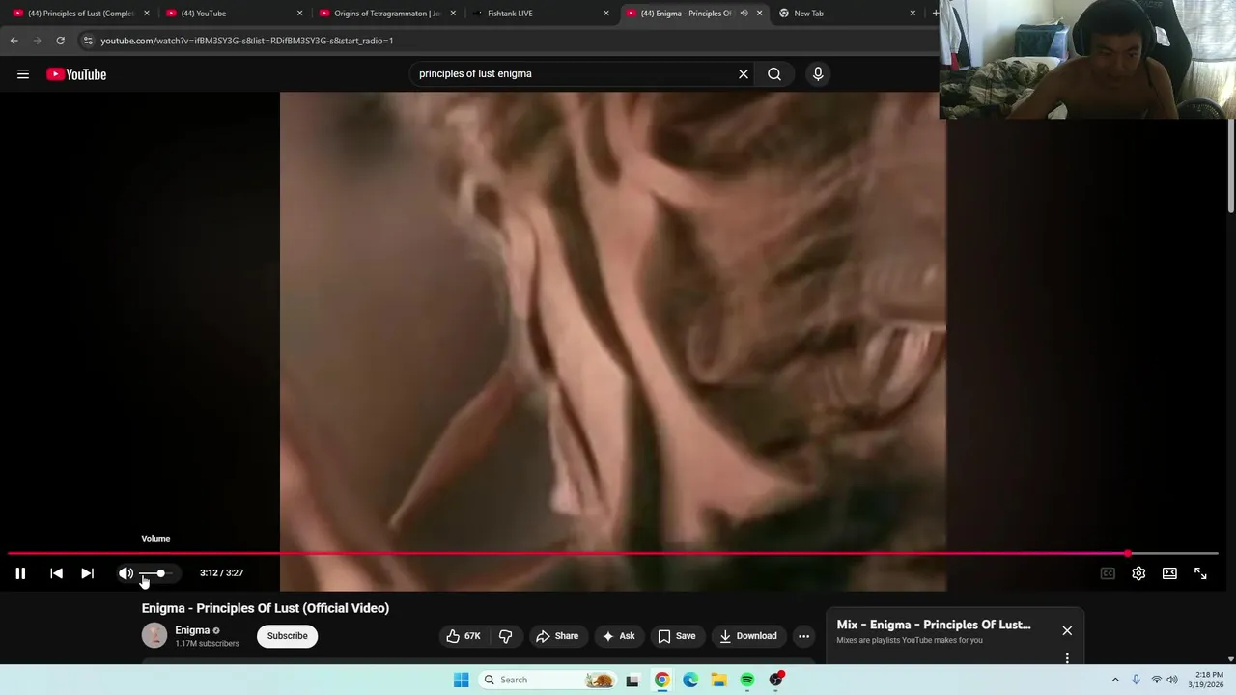Screen dimensions: 1236x695
Task: Go back in the browser
Action: point(14,41)
